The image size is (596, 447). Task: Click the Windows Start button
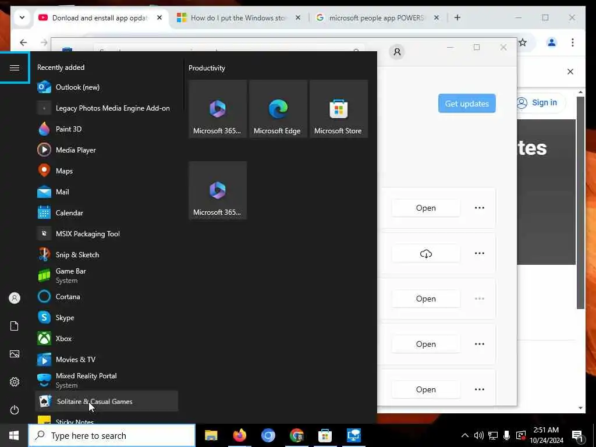point(14,435)
